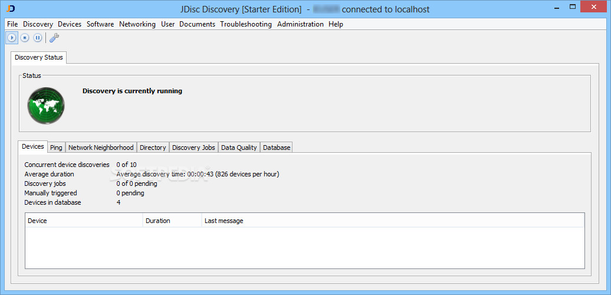This screenshot has width=611, height=295.
Task: Sort by the Duration column header
Action: [172, 221]
